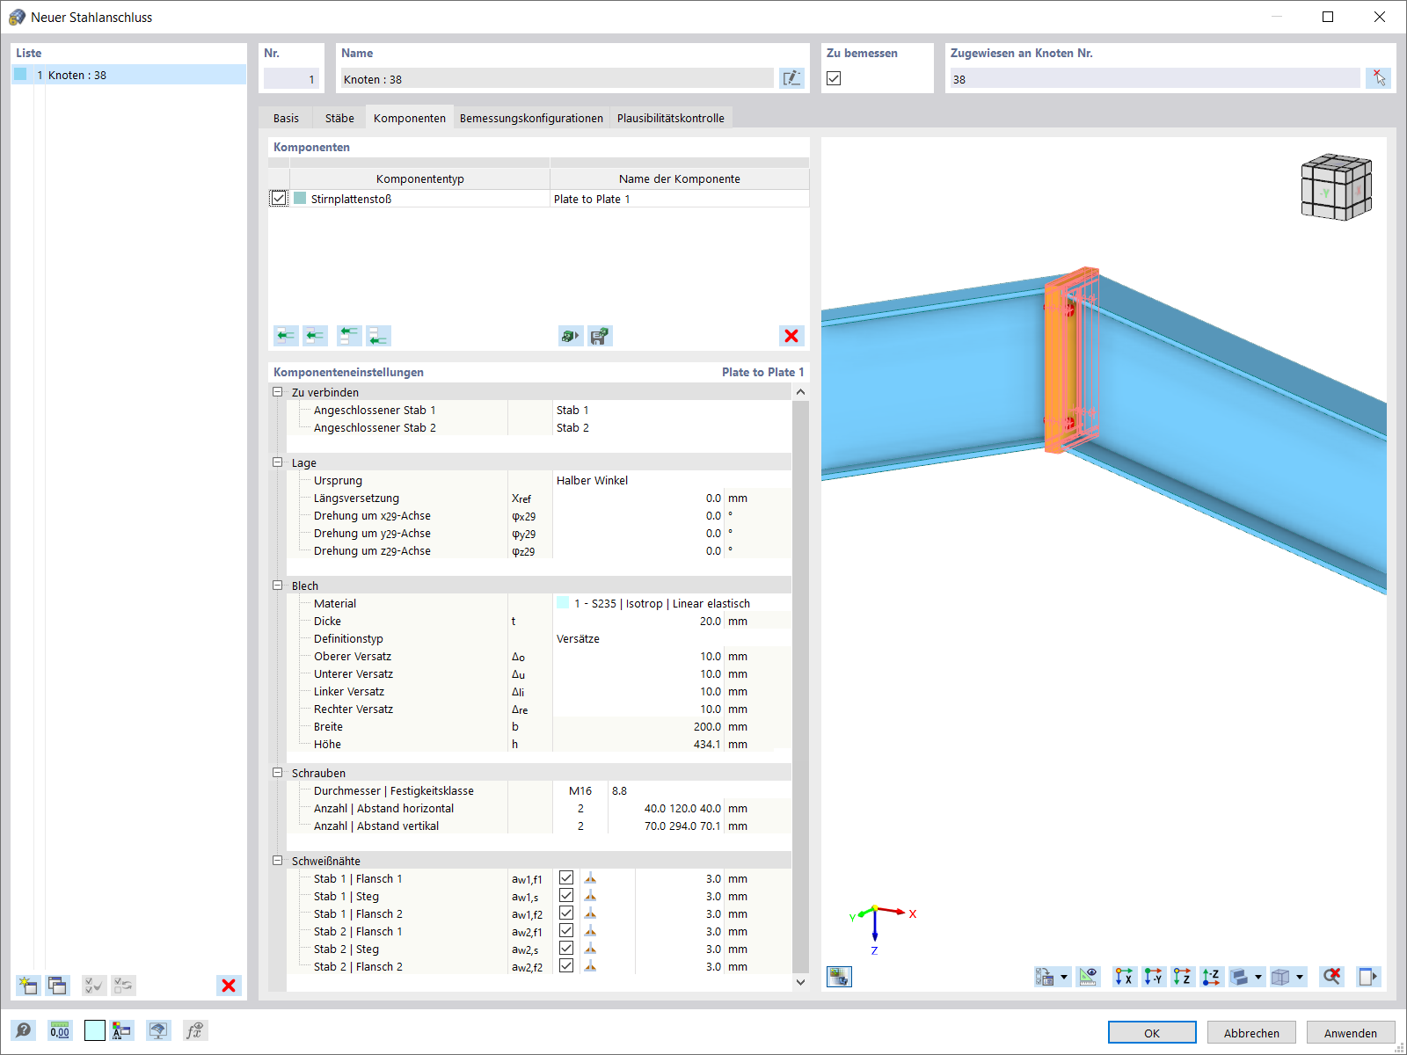This screenshot has width=1407, height=1055.
Task: Open the wireframe cube dropdown arrow
Action: [x=1300, y=976]
